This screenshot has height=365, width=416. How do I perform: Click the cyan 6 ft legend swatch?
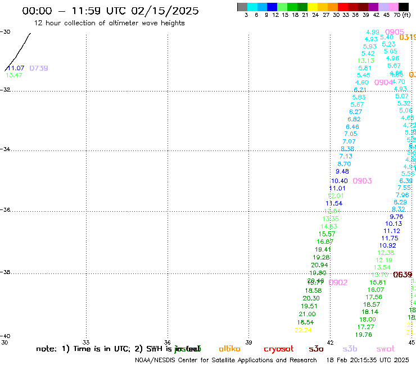pyautogui.click(x=252, y=7)
